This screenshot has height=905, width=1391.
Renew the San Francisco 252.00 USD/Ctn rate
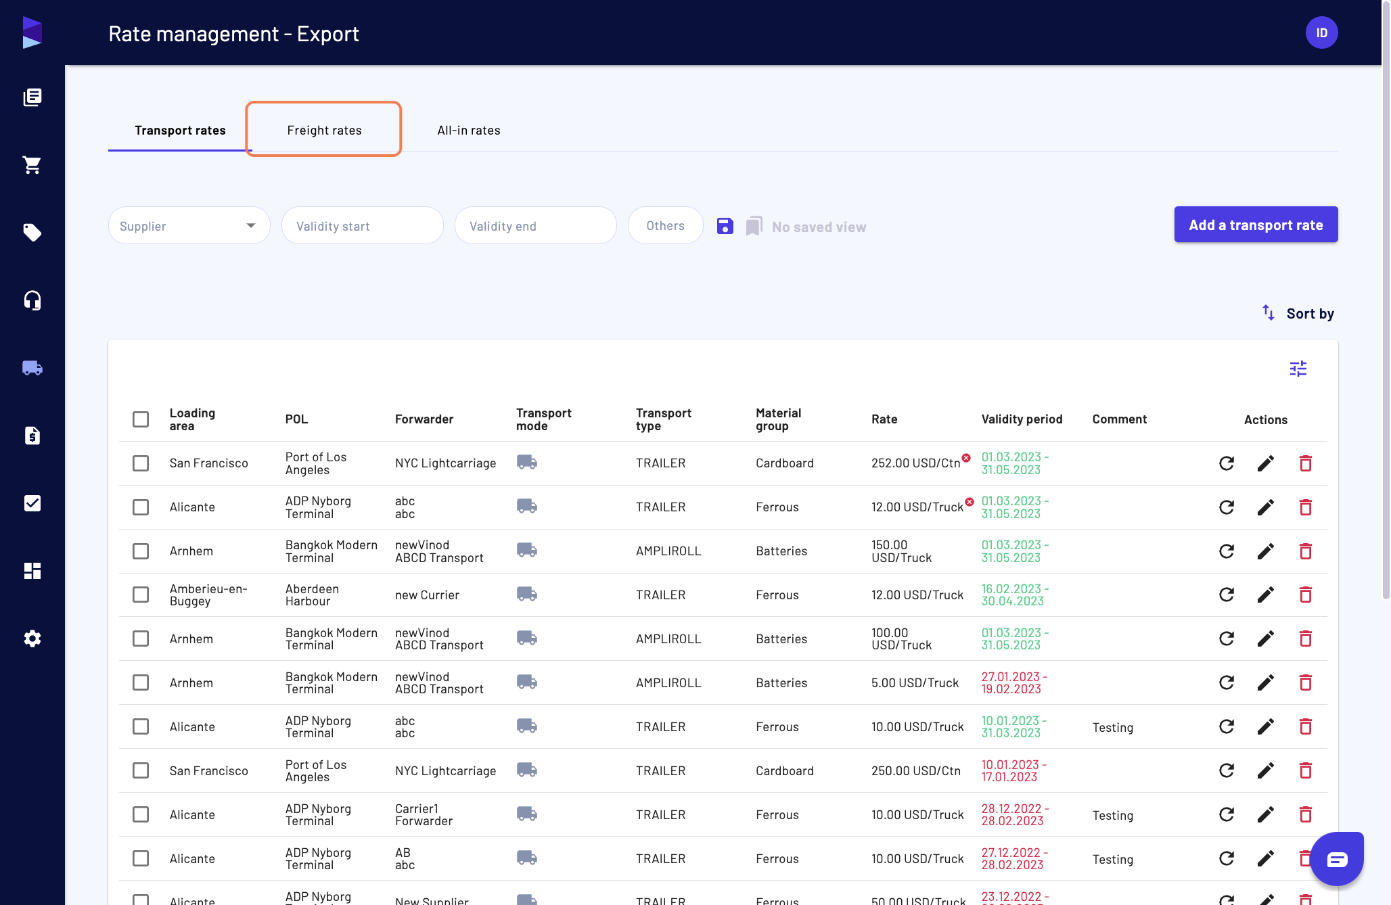click(1227, 463)
